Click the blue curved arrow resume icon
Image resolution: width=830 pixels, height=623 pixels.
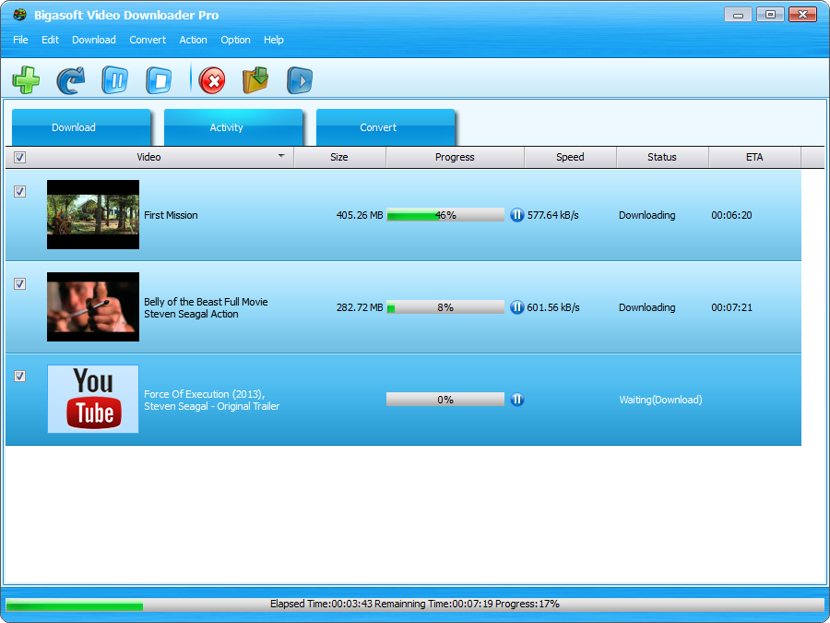(70, 80)
